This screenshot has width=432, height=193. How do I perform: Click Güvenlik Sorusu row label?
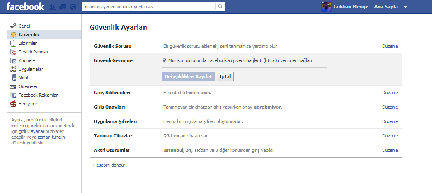(x=113, y=46)
